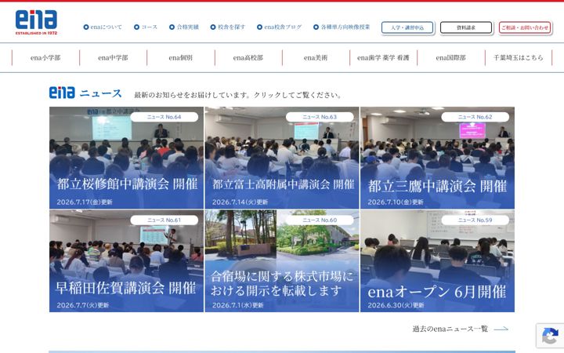
Task: Select the ena歯学 薬学 看護 tab
Action: [x=383, y=57]
